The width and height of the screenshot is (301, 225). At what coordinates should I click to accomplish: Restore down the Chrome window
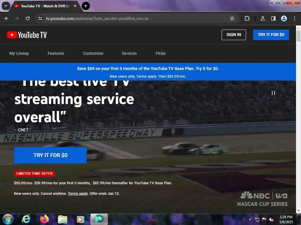[x=282, y=2]
